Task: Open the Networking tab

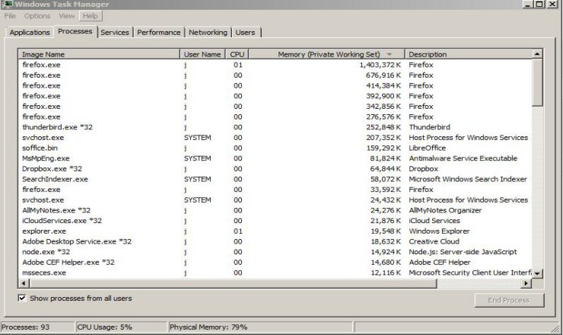Action: click(x=208, y=32)
